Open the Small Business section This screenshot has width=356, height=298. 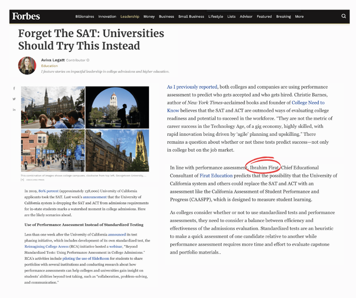pos(191,17)
